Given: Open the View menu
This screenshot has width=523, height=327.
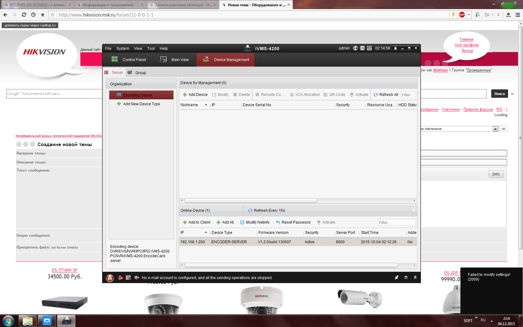Looking at the screenshot, I should pos(138,49).
